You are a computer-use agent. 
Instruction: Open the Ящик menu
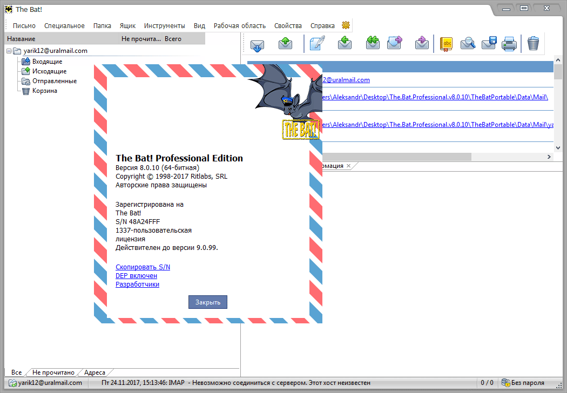click(x=127, y=26)
